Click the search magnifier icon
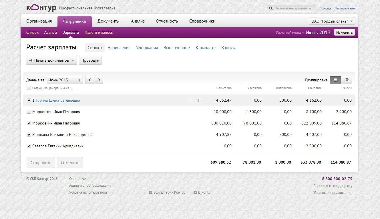Screen dimensions: 380x219 [271, 8]
